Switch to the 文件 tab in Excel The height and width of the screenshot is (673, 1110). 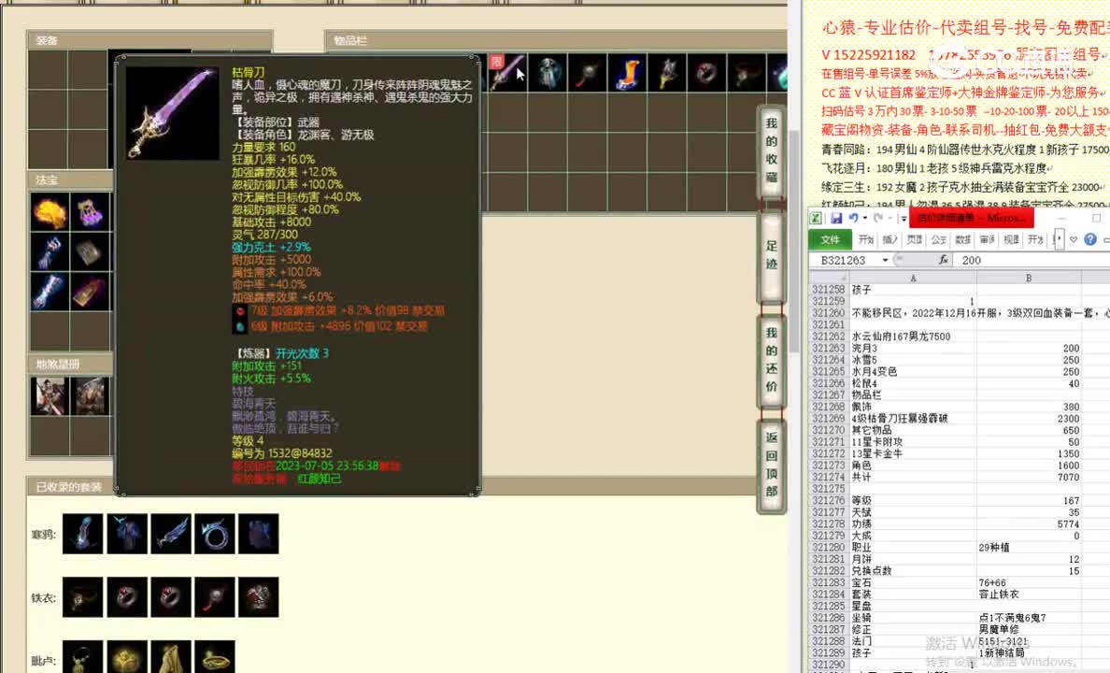832,237
